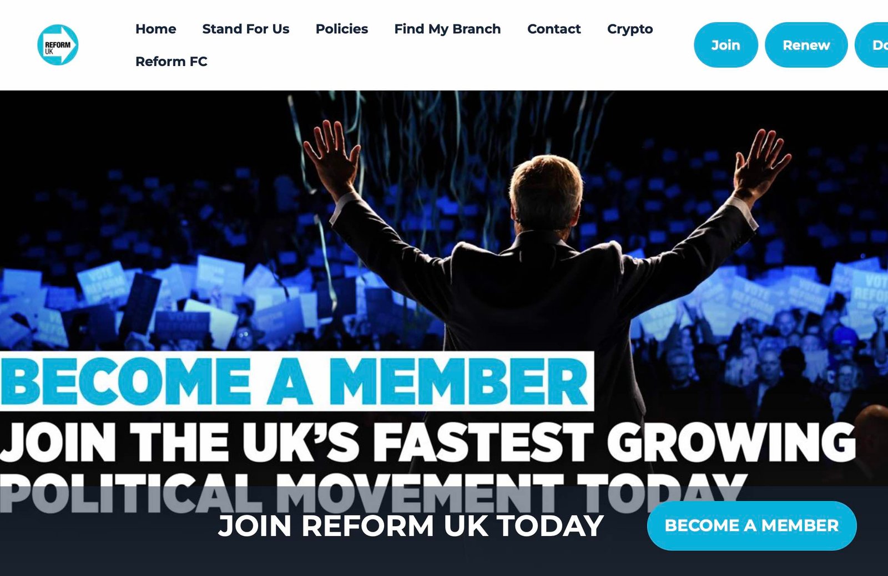Select the Crypto navigation item
This screenshot has height=576, width=888.
tap(630, 29)
